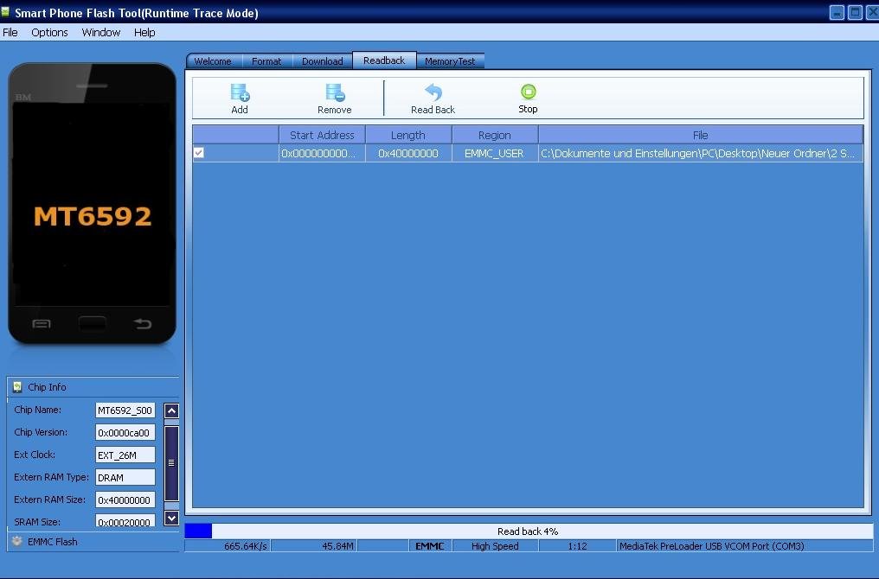The image size is (879, 579).
Task: Click the Start Address column header
Action: coord(322,135)
